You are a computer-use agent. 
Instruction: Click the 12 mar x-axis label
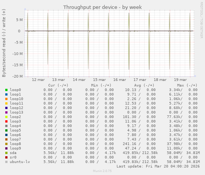coord(38,80)
